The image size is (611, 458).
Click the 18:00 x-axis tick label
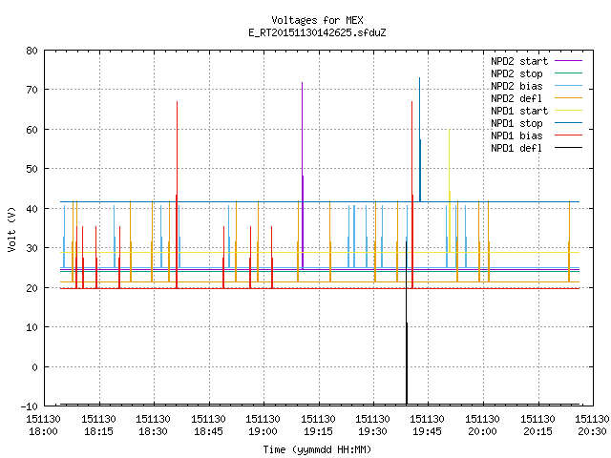coord(43,431)
